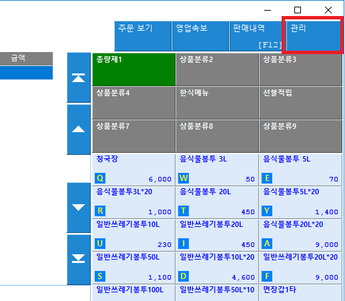The height and width of the screenshot is (301, 345).
Task: Add 음식물봉투 5L product
Action: 300,170
